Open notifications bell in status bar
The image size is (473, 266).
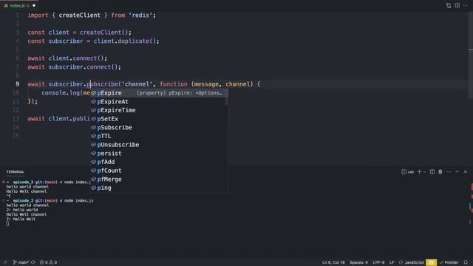[x=466, y=262]
